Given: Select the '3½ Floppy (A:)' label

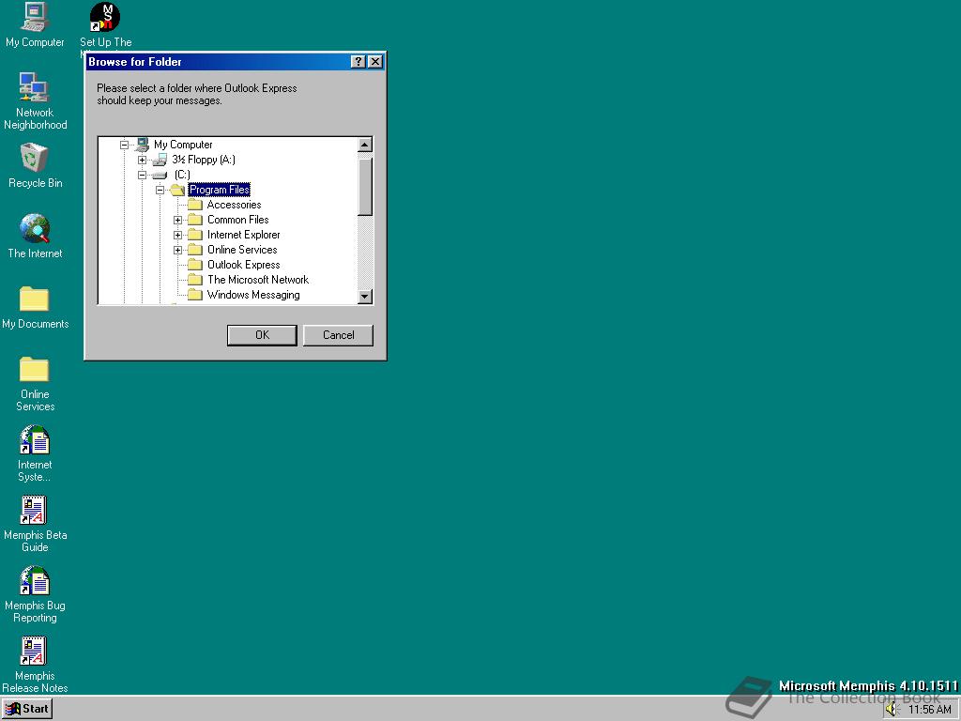Looking at the screenshot, I should coord(204,160).
